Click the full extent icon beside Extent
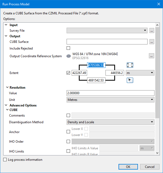 [x=130, y=65]
